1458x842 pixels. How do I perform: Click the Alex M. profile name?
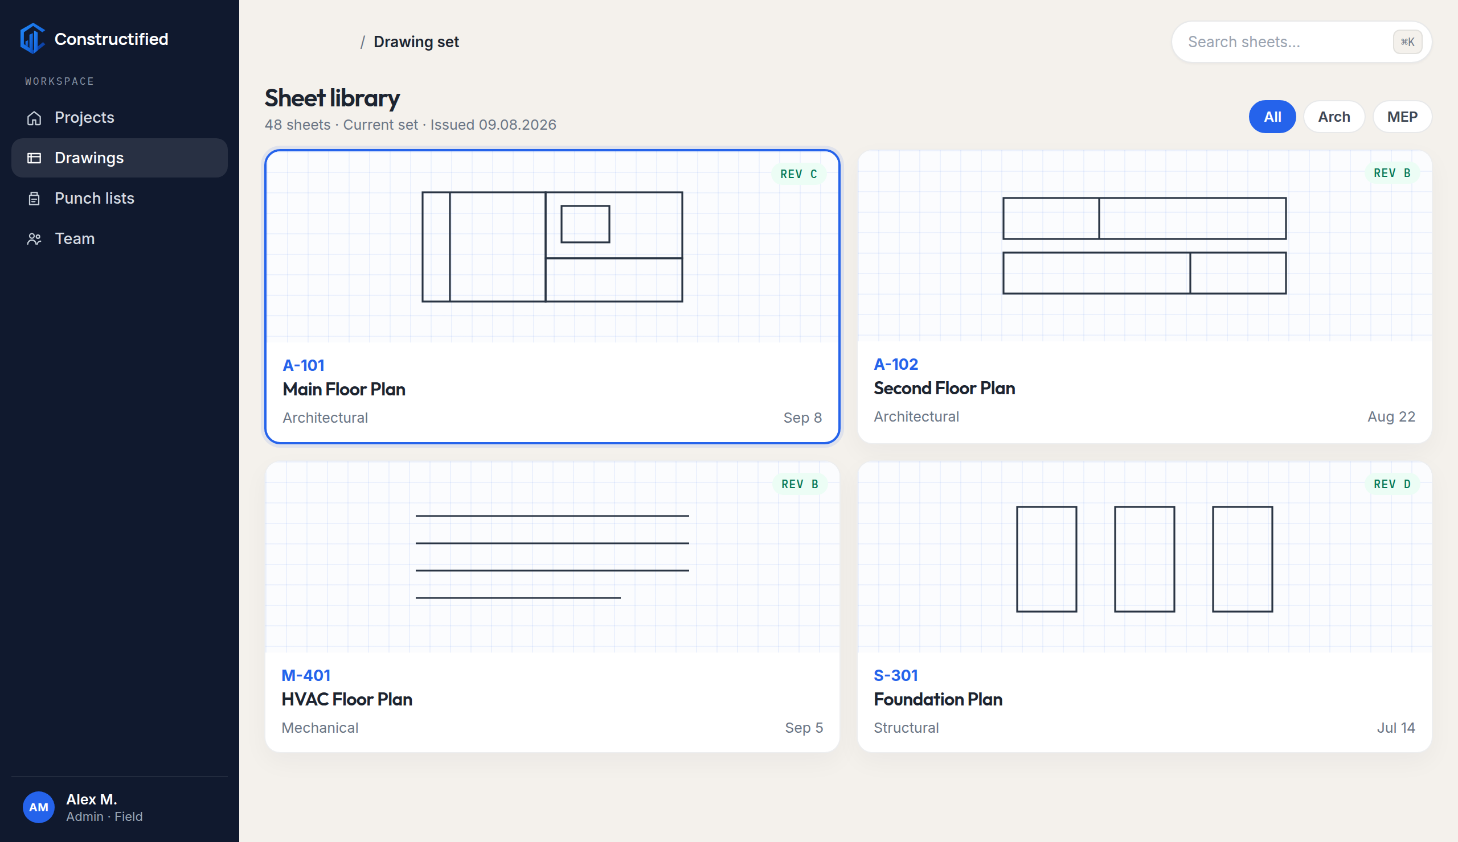[92, 799]
